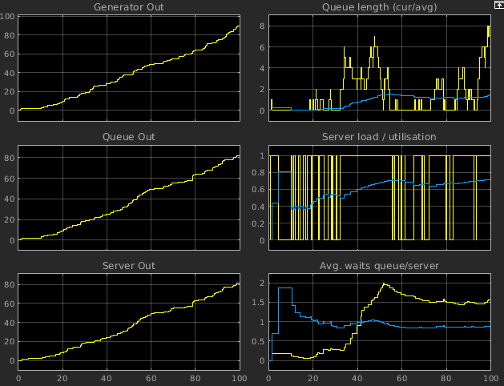The image size is (504, 386).
Task: Click the 0.6 y-axis label on Server load plot
Action: 258,190
